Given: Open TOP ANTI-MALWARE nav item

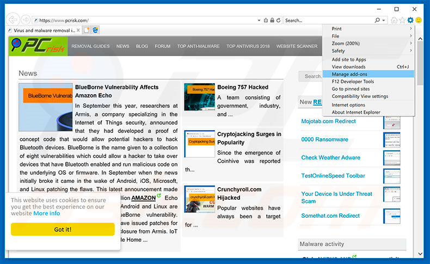Looking at the screenshot, I should click(x=198, y=46).
